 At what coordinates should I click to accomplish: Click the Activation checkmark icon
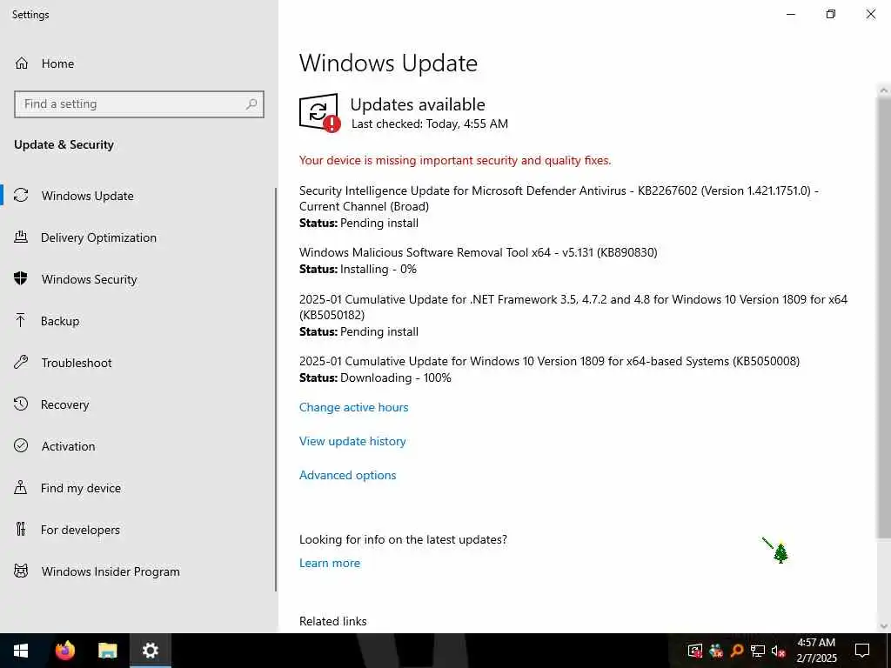coord(21,445)
